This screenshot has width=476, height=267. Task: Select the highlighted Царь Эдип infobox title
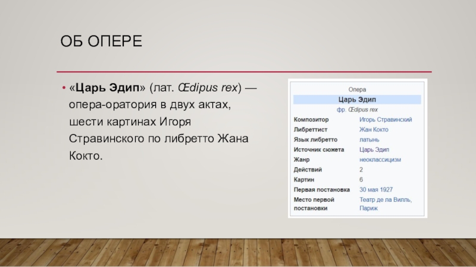(x=356, y=100)
